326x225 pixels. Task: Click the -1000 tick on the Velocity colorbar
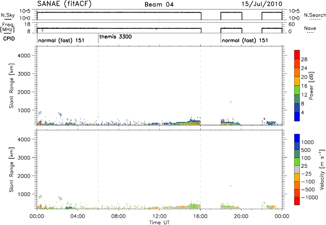pos(309,197)
